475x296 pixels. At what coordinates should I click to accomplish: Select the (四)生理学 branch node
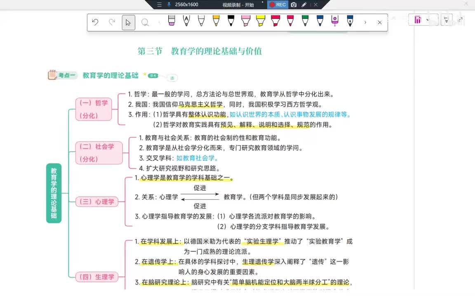(96, 277)
